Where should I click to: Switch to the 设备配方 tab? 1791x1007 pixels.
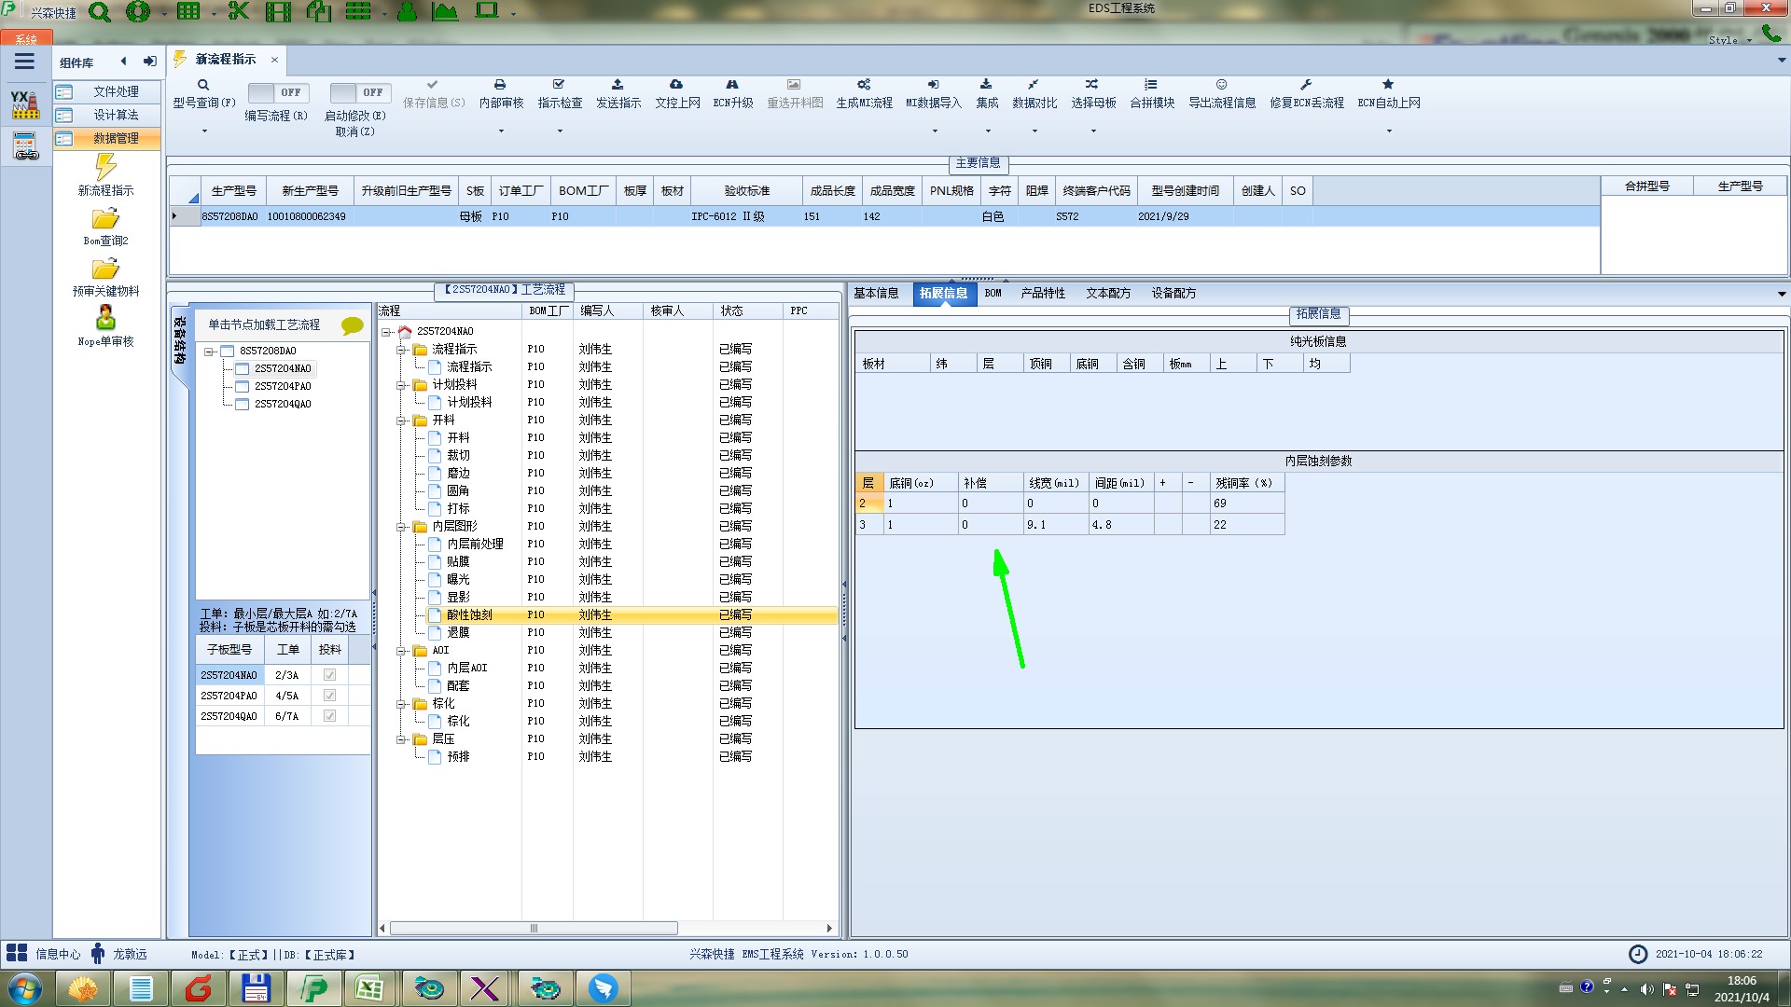pos(1173,294)
